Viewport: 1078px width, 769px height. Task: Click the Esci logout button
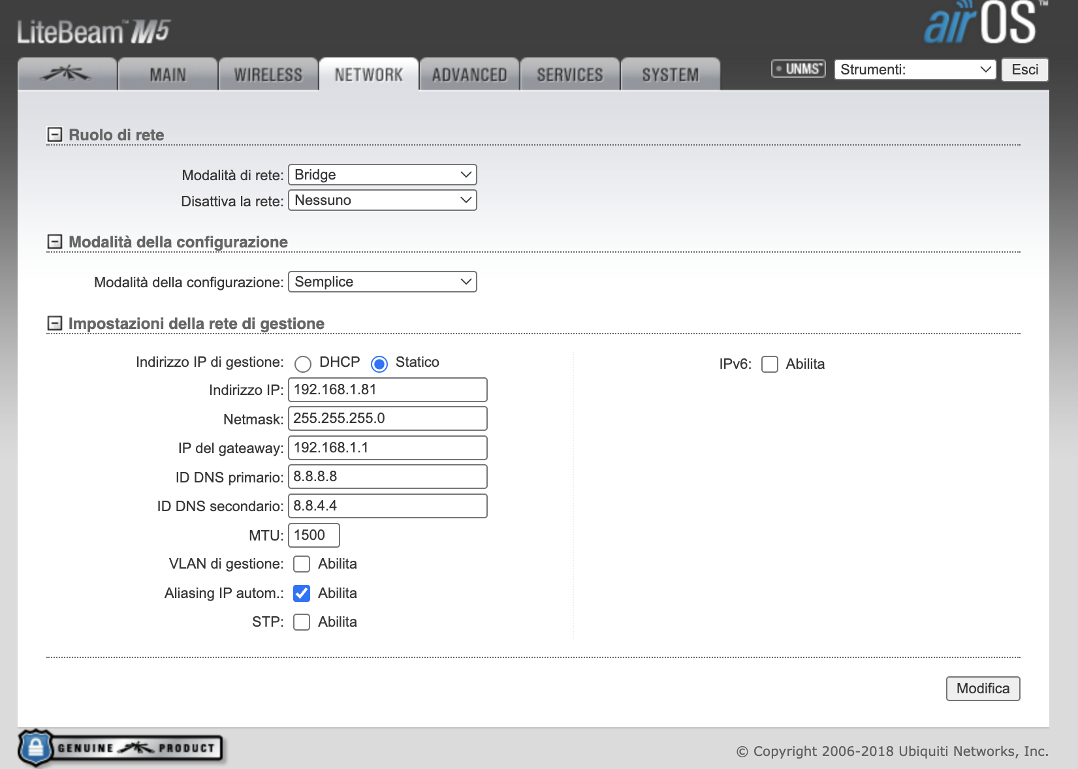point(1024,70)
